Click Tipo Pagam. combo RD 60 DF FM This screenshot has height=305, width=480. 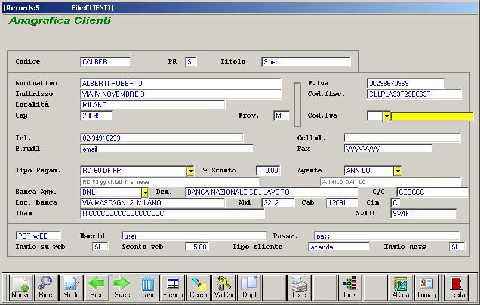134,170
